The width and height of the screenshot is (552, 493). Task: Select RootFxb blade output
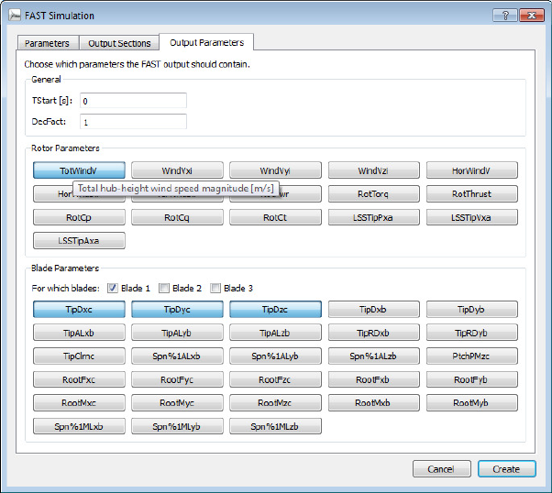pyautogui.click(x=373, y=379)
